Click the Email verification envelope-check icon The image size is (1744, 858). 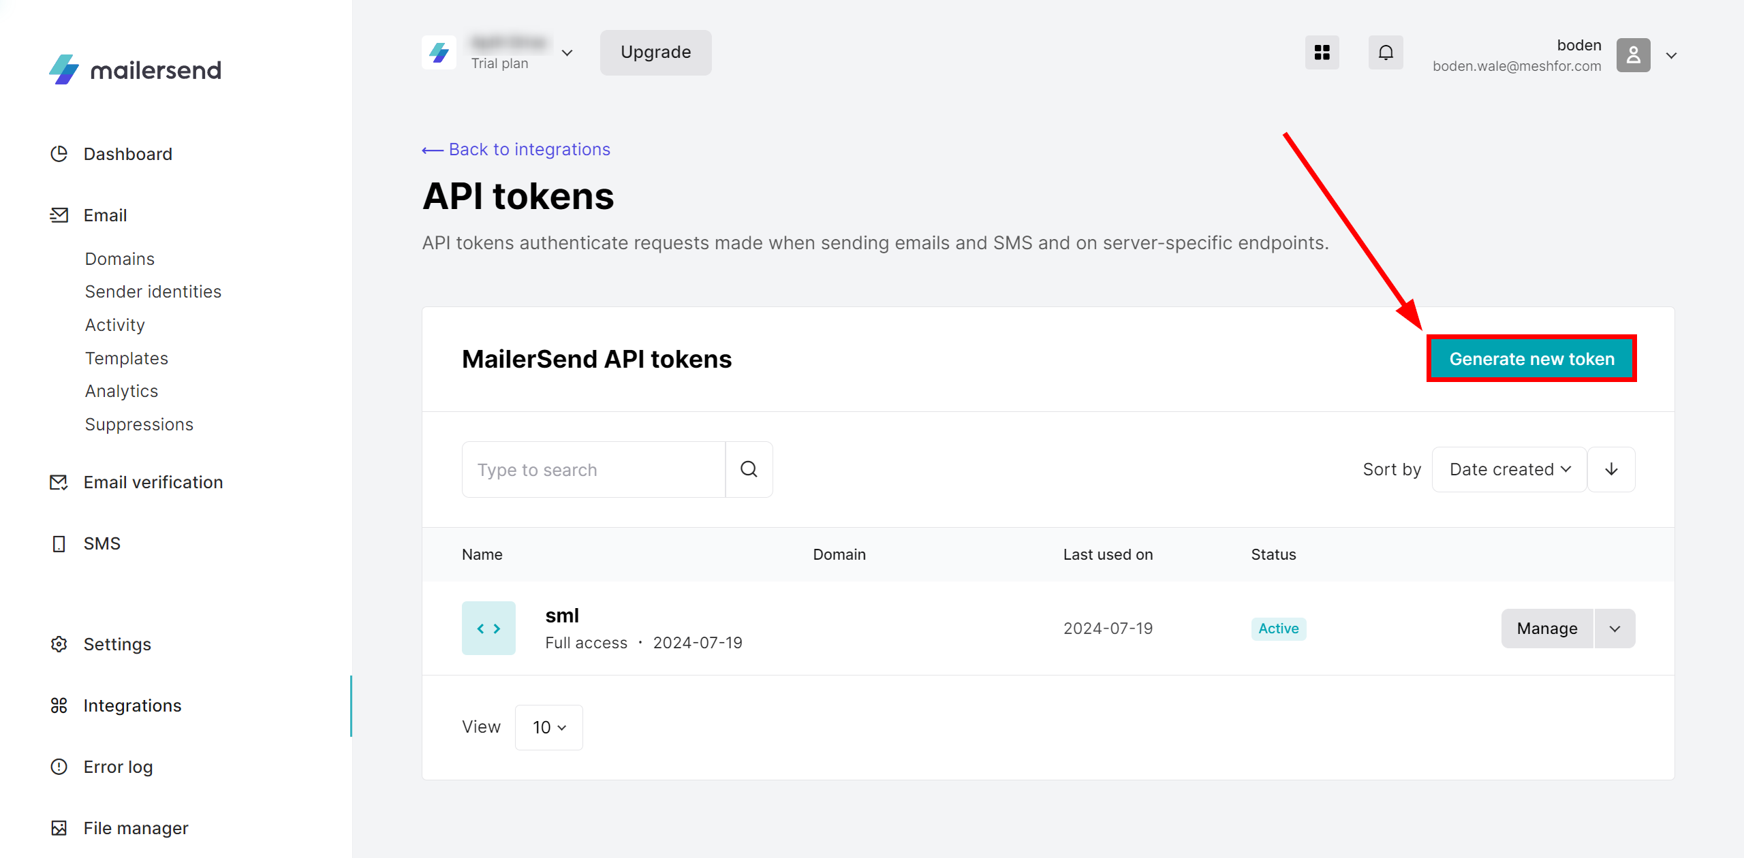click(x=59, y=482)
